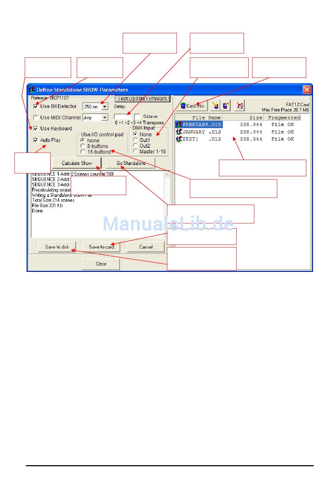Click the 'Max Free Place 20.7 MB' text
This screenshot has height=485, width=336.
(285, 110)
